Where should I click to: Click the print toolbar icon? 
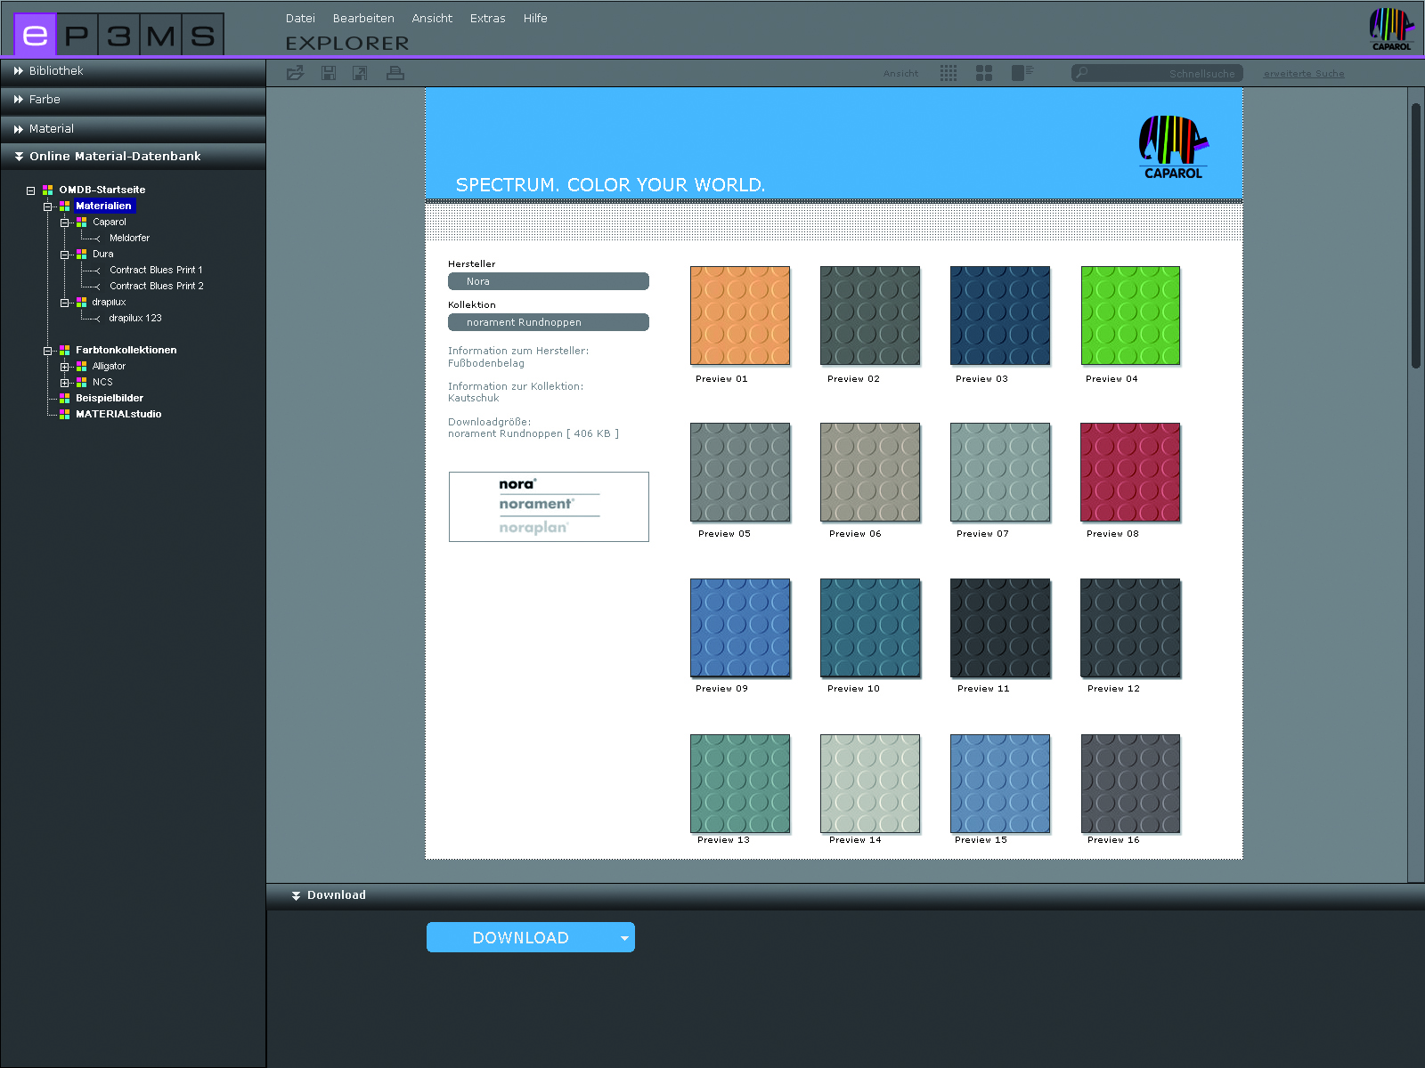395,73
